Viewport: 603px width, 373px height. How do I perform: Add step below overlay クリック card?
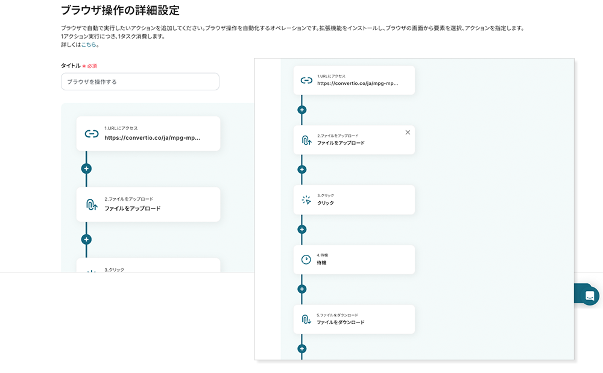point(302,230)
